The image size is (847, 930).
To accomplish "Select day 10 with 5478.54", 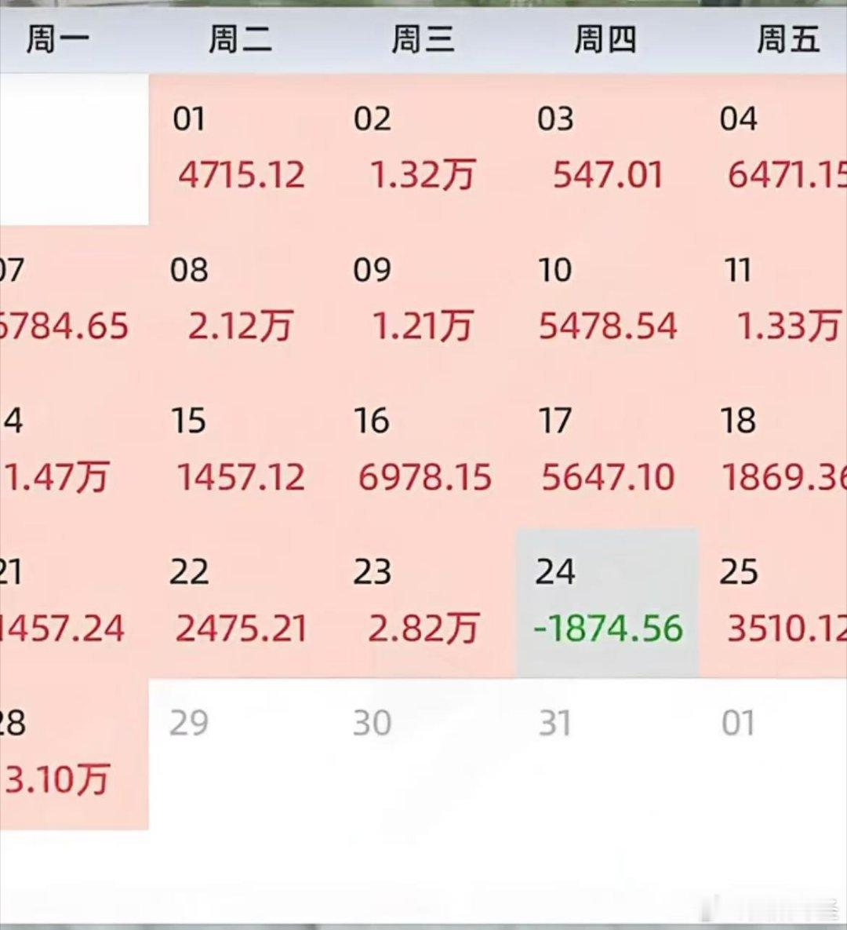I will pos(606,301).
